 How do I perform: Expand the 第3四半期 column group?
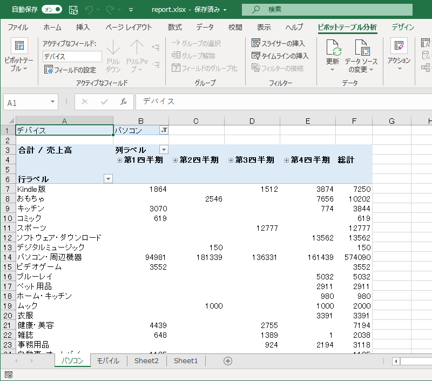[231, 160]
